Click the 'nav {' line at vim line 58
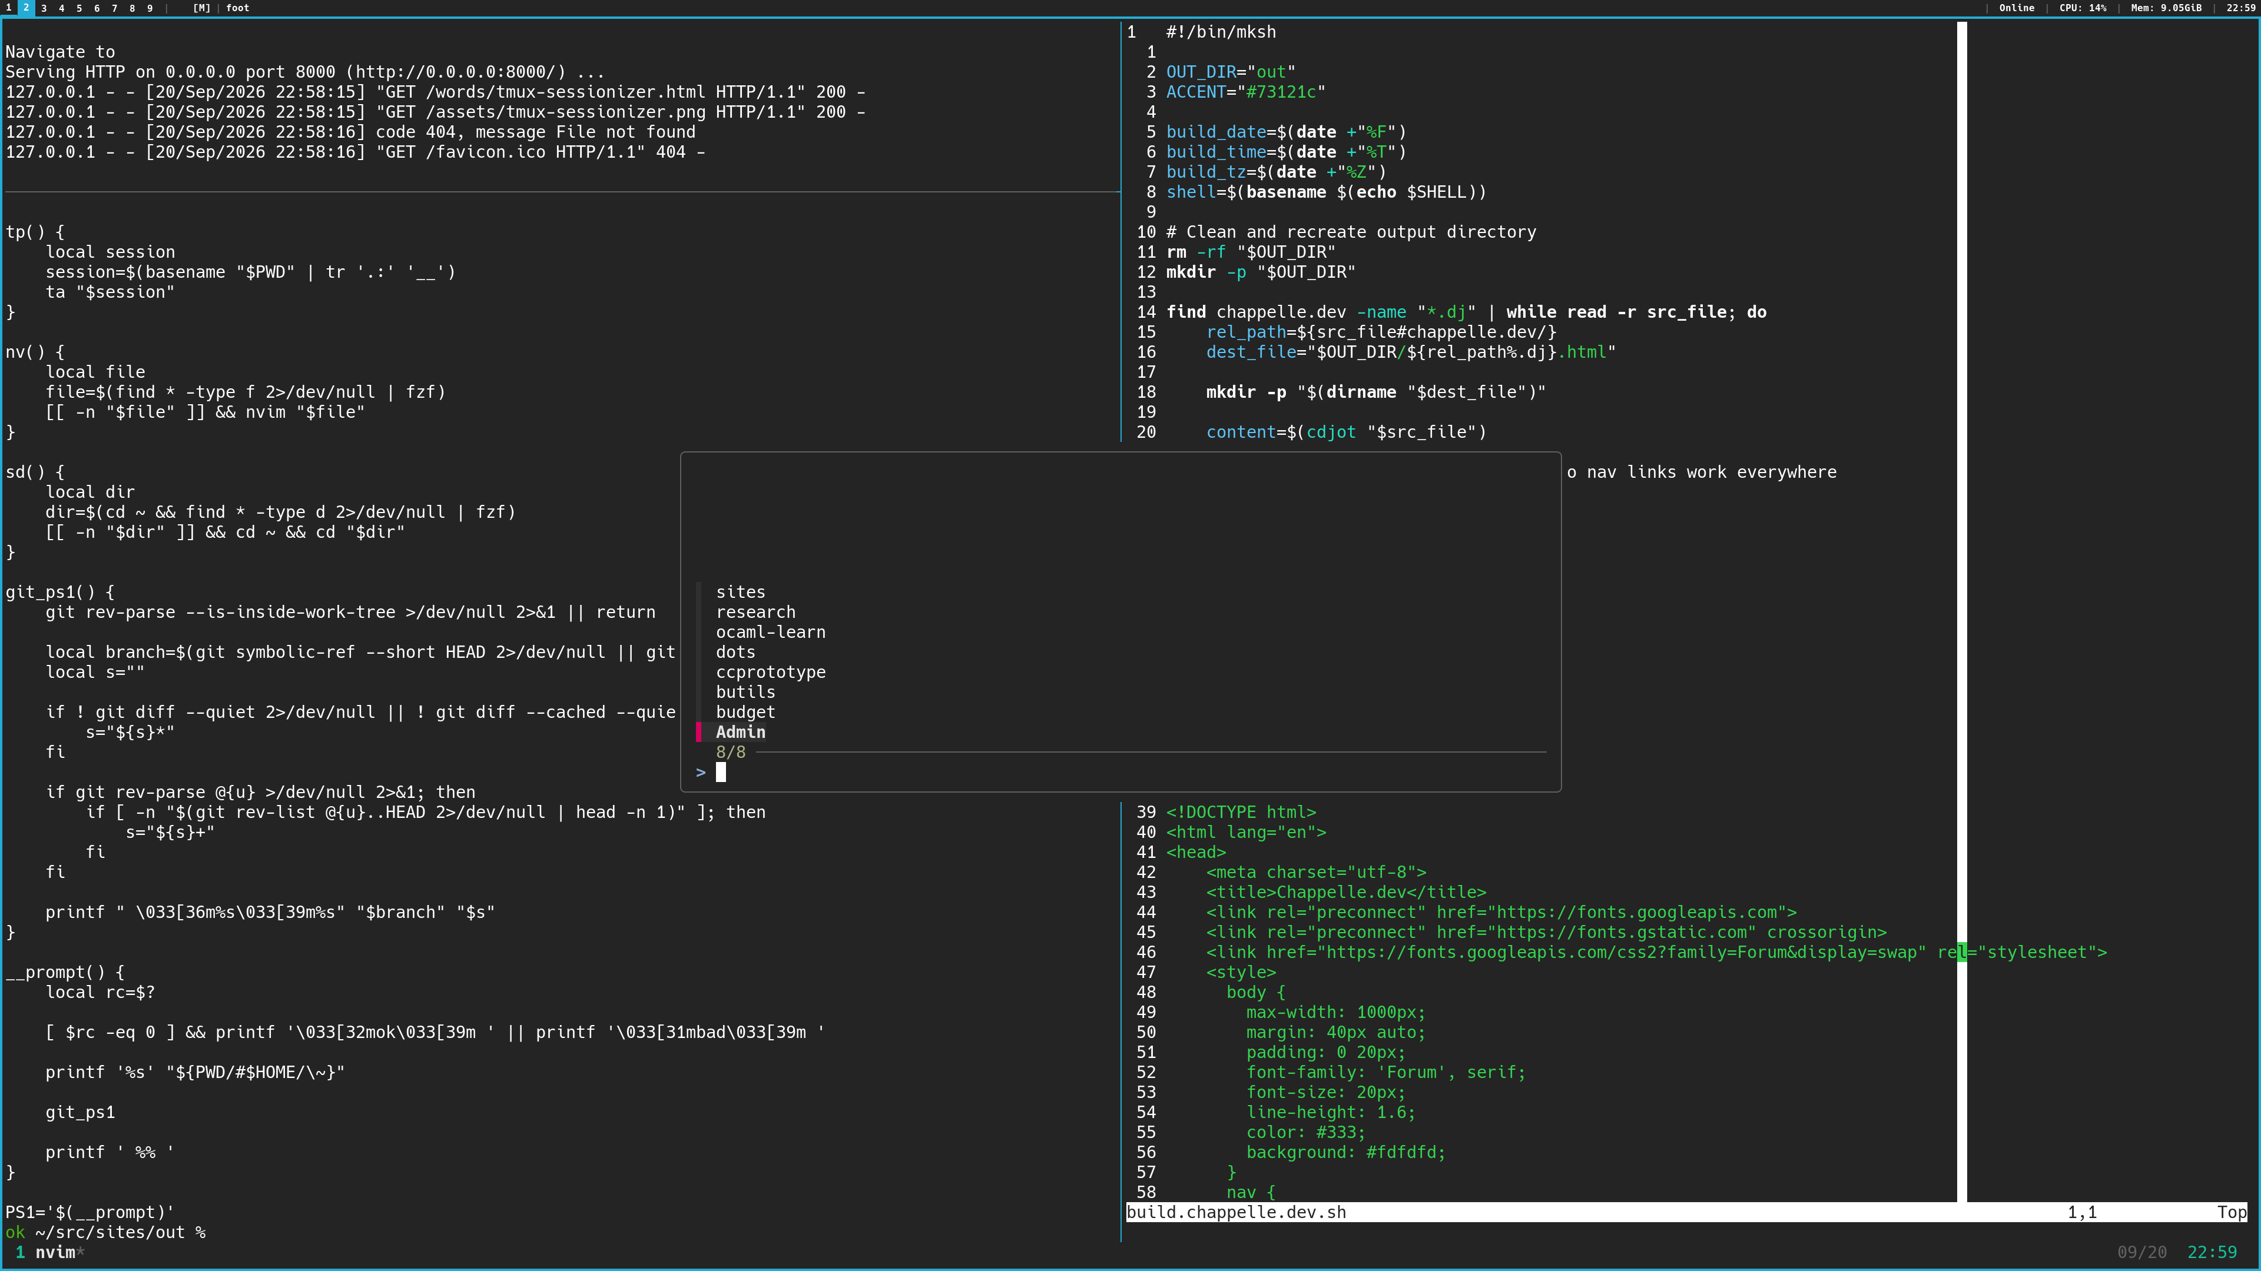Screen dimensions: 2261x1271 1251,1193
